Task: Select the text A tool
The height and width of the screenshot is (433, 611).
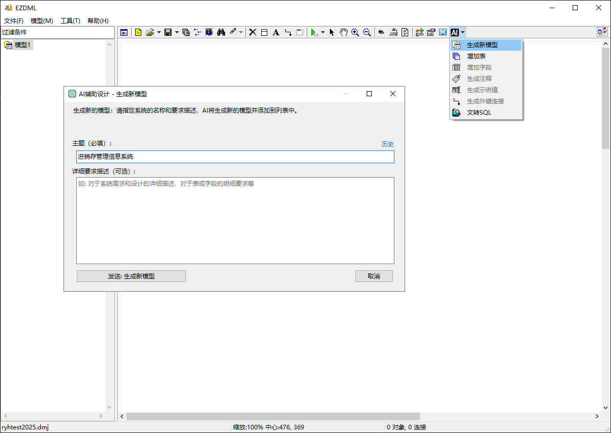Action: [276, 32]
